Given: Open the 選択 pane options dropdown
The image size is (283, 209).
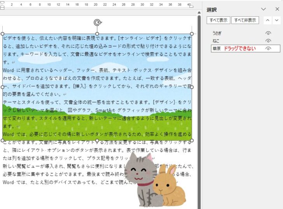Looking at the screenshot, I should (264, 9).
